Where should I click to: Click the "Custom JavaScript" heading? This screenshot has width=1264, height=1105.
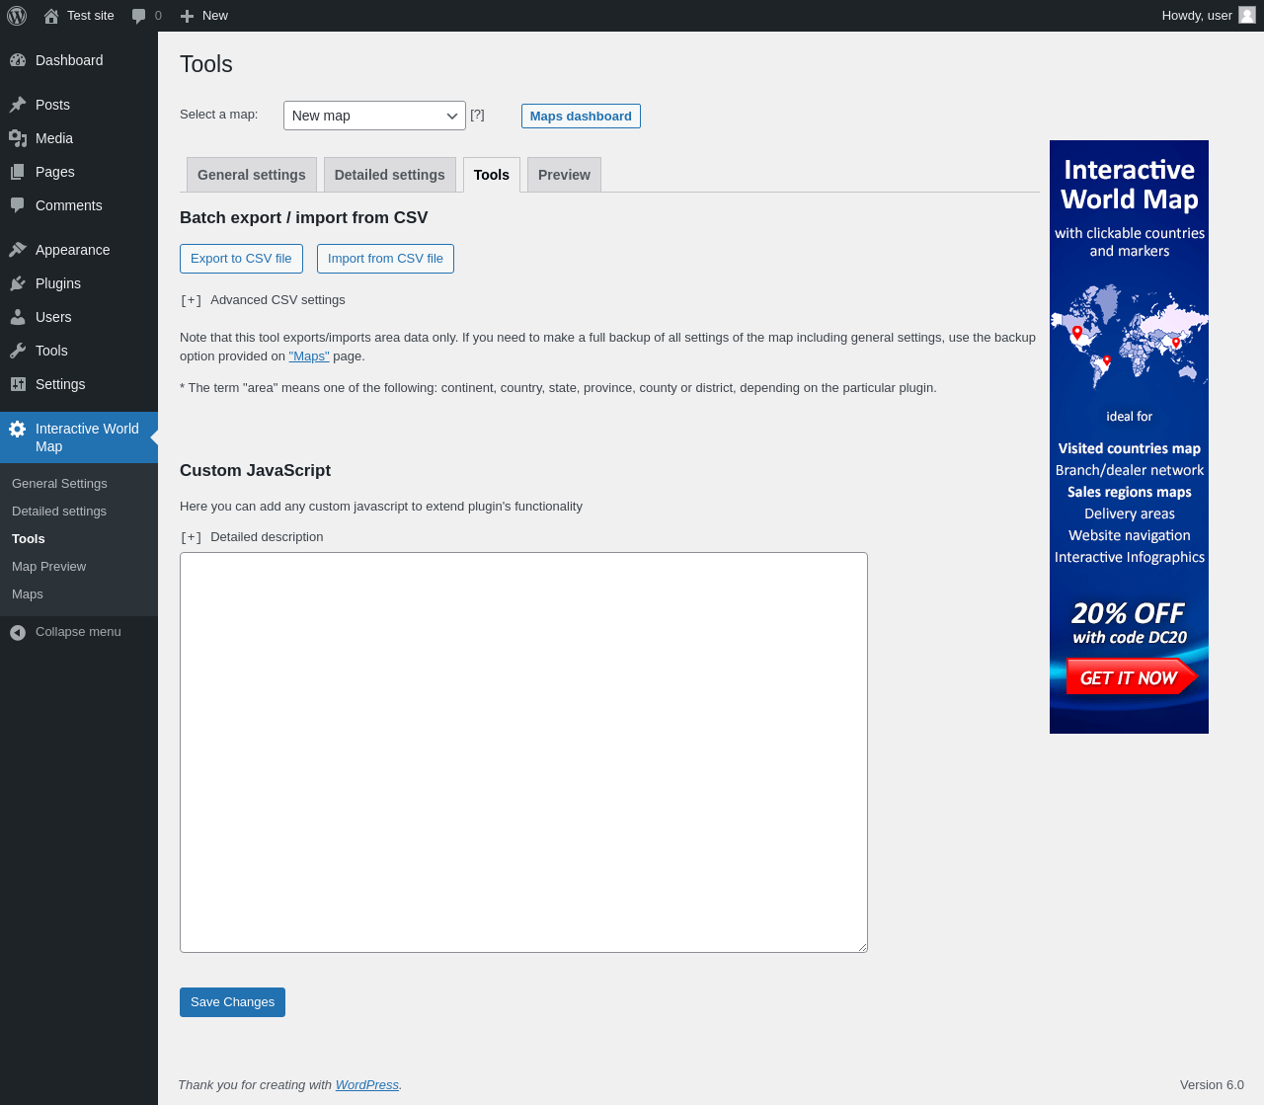click(x=255, y=471)
